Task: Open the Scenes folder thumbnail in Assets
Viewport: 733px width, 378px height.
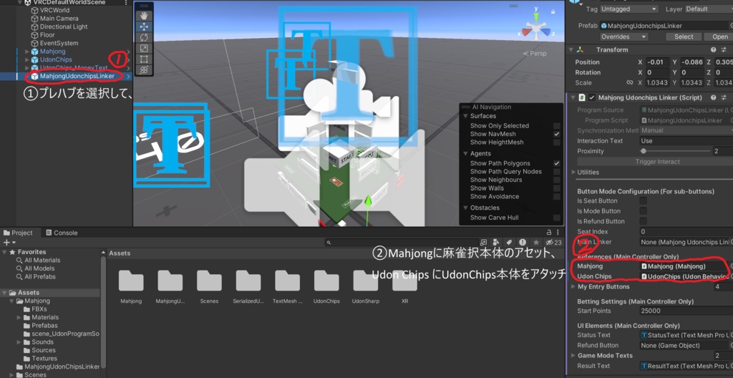Action: click(x=209, y=281)
